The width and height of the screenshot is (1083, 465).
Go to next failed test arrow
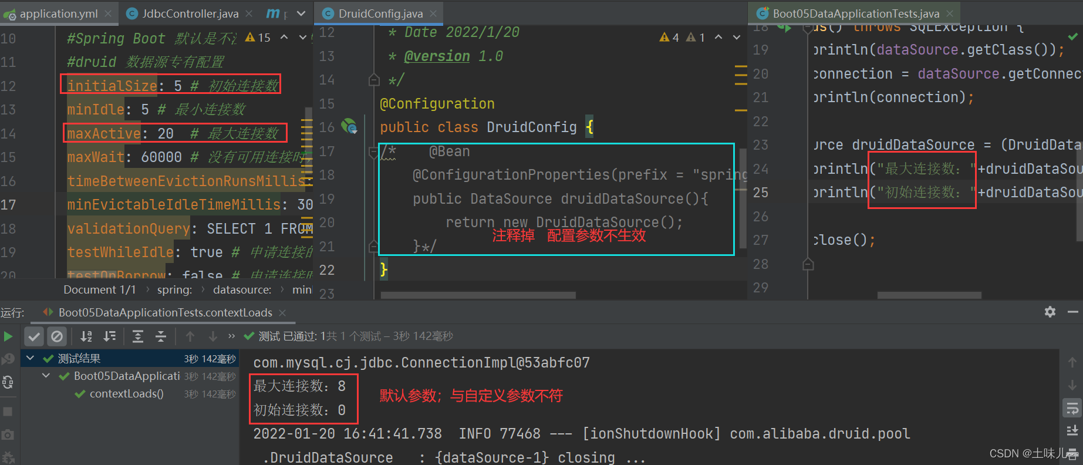tap(213, 336)
